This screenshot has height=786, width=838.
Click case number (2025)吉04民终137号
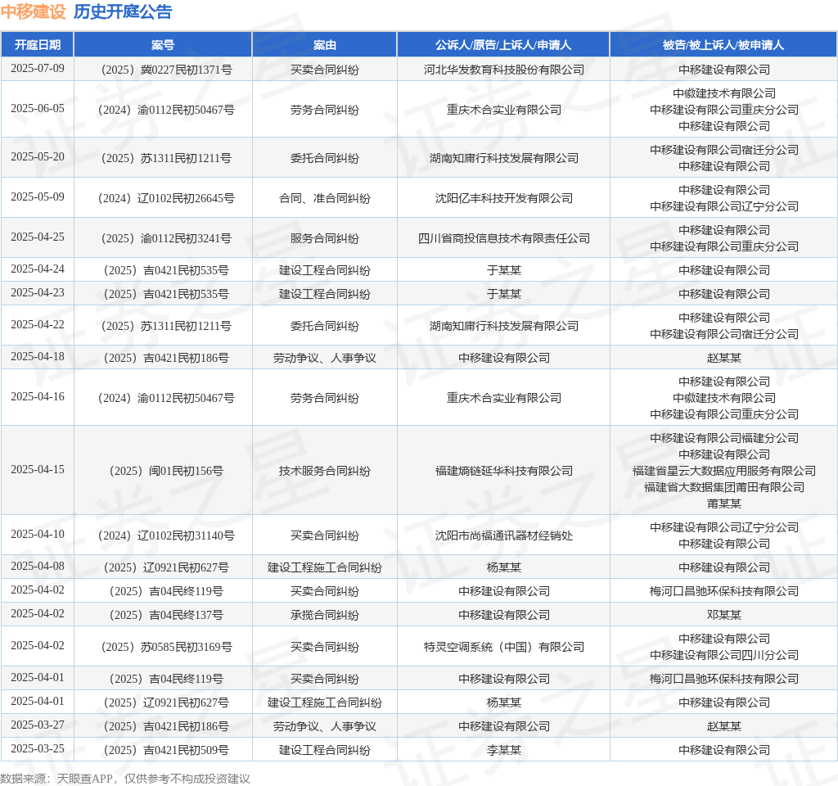click(166, 616)
